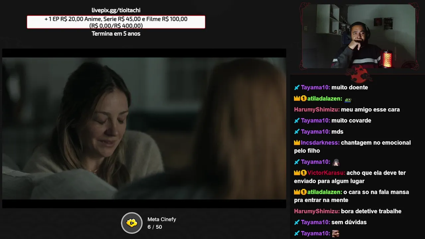
Task: Click sword badge next to 'muito doente'
Action: pyautogui.click(x=297, y=87)
